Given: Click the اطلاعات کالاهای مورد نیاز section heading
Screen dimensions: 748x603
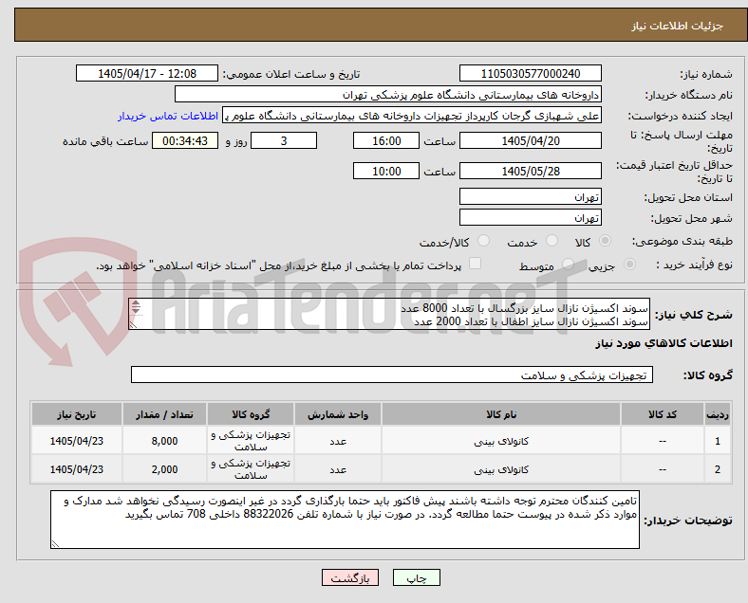Looking at the screenshot, I should (x=664, y=343).
